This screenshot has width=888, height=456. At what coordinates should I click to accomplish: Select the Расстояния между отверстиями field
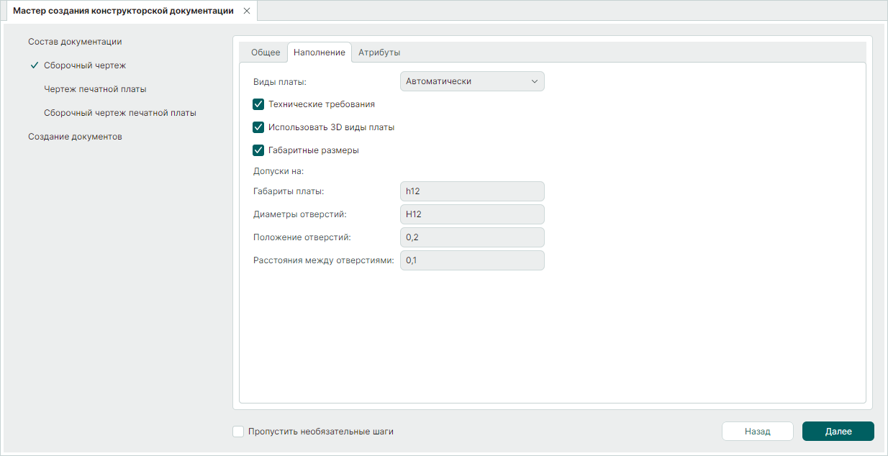click(x=471, y=260)
